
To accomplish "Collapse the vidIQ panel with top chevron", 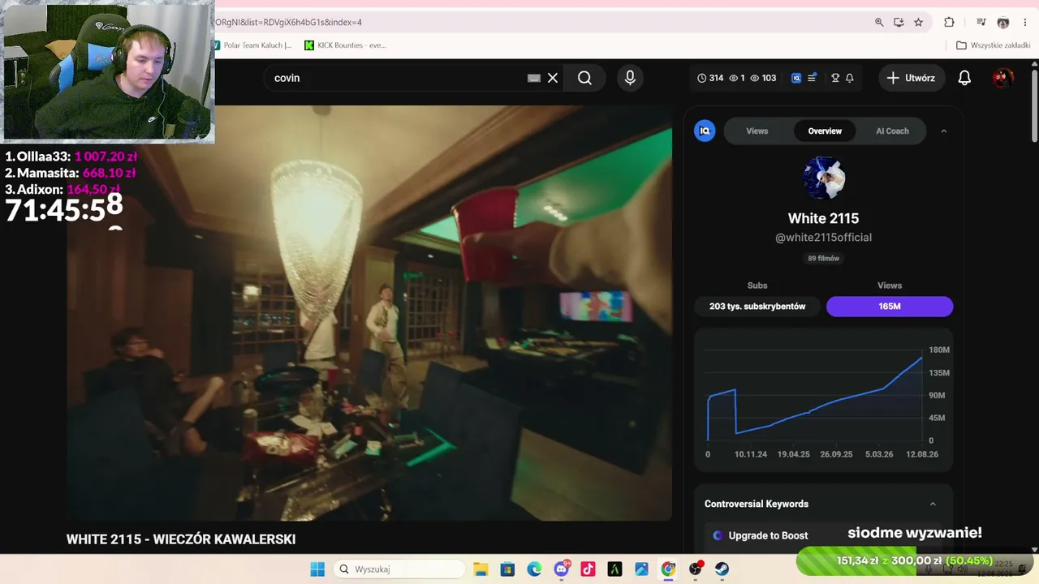I will [943, 131].
